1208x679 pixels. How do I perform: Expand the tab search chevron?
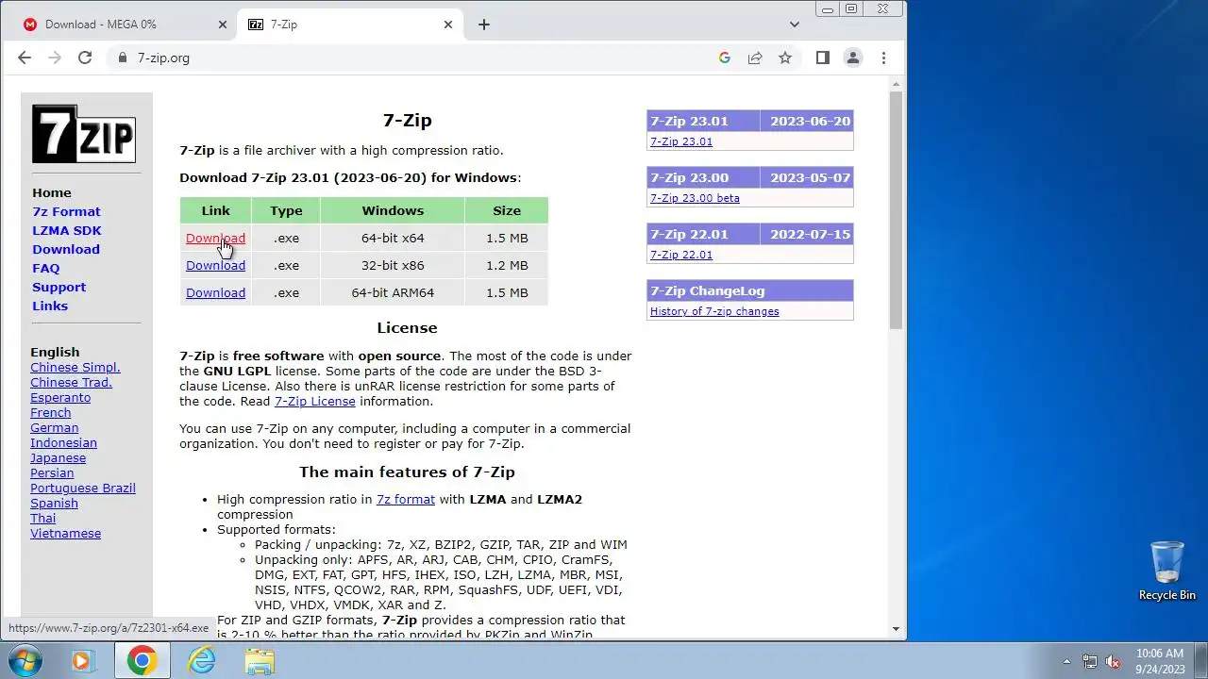click(795, 25)
